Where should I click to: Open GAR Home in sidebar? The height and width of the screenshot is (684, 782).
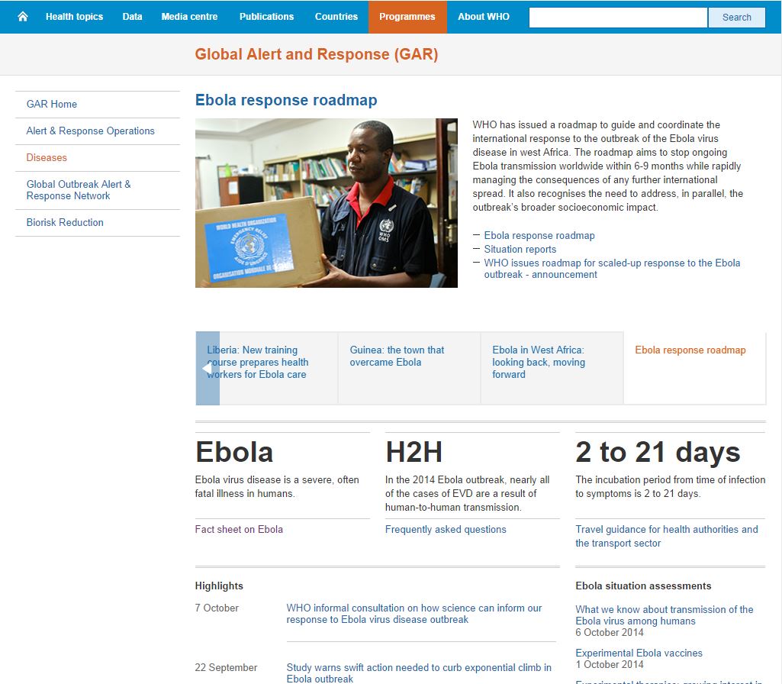click(x=52, y=105)
